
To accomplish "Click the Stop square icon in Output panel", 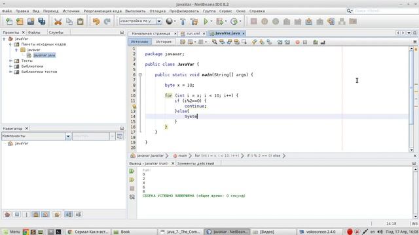I will (x=132, y=189).
